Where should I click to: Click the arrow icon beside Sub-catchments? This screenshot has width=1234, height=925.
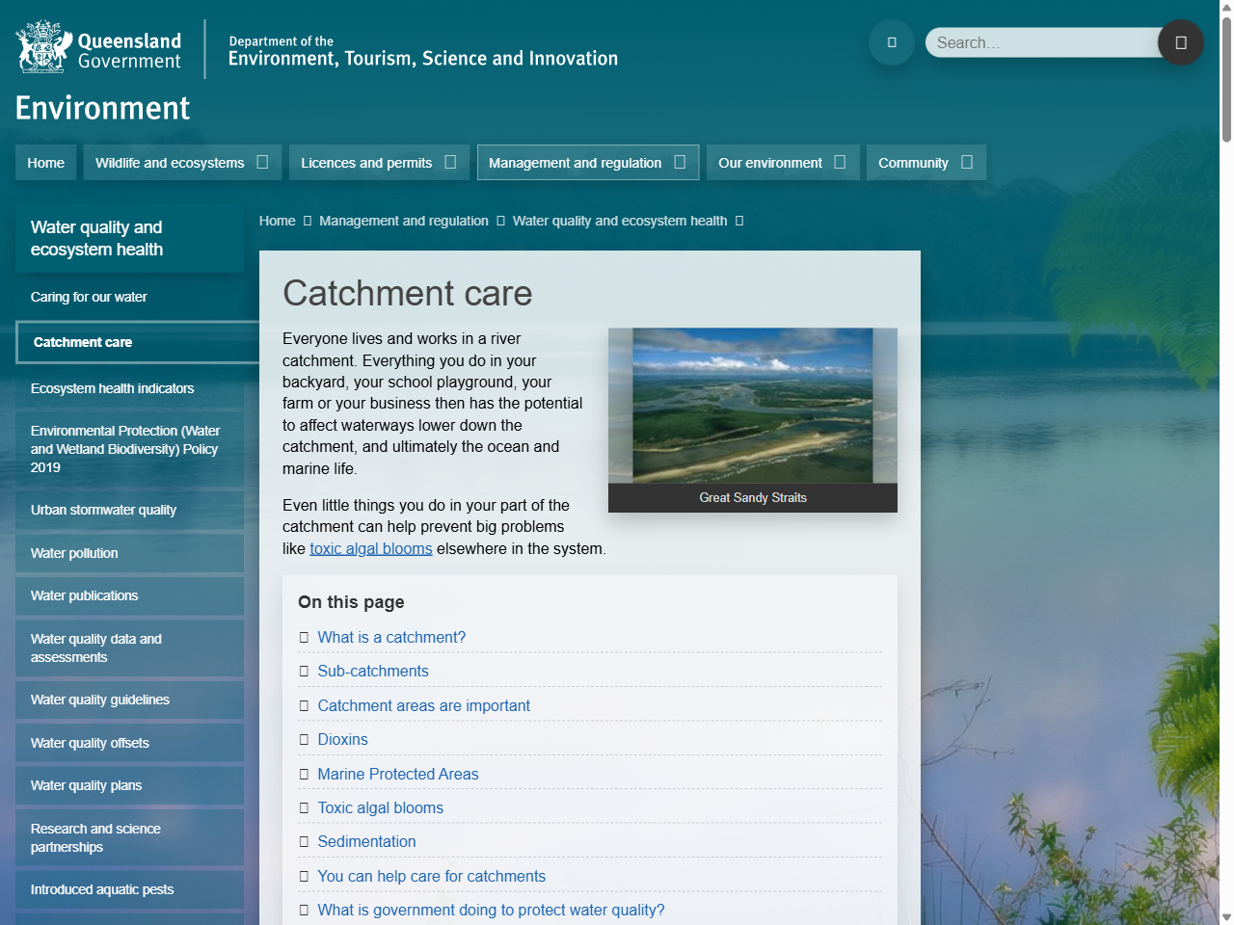[x=304, y=672]
